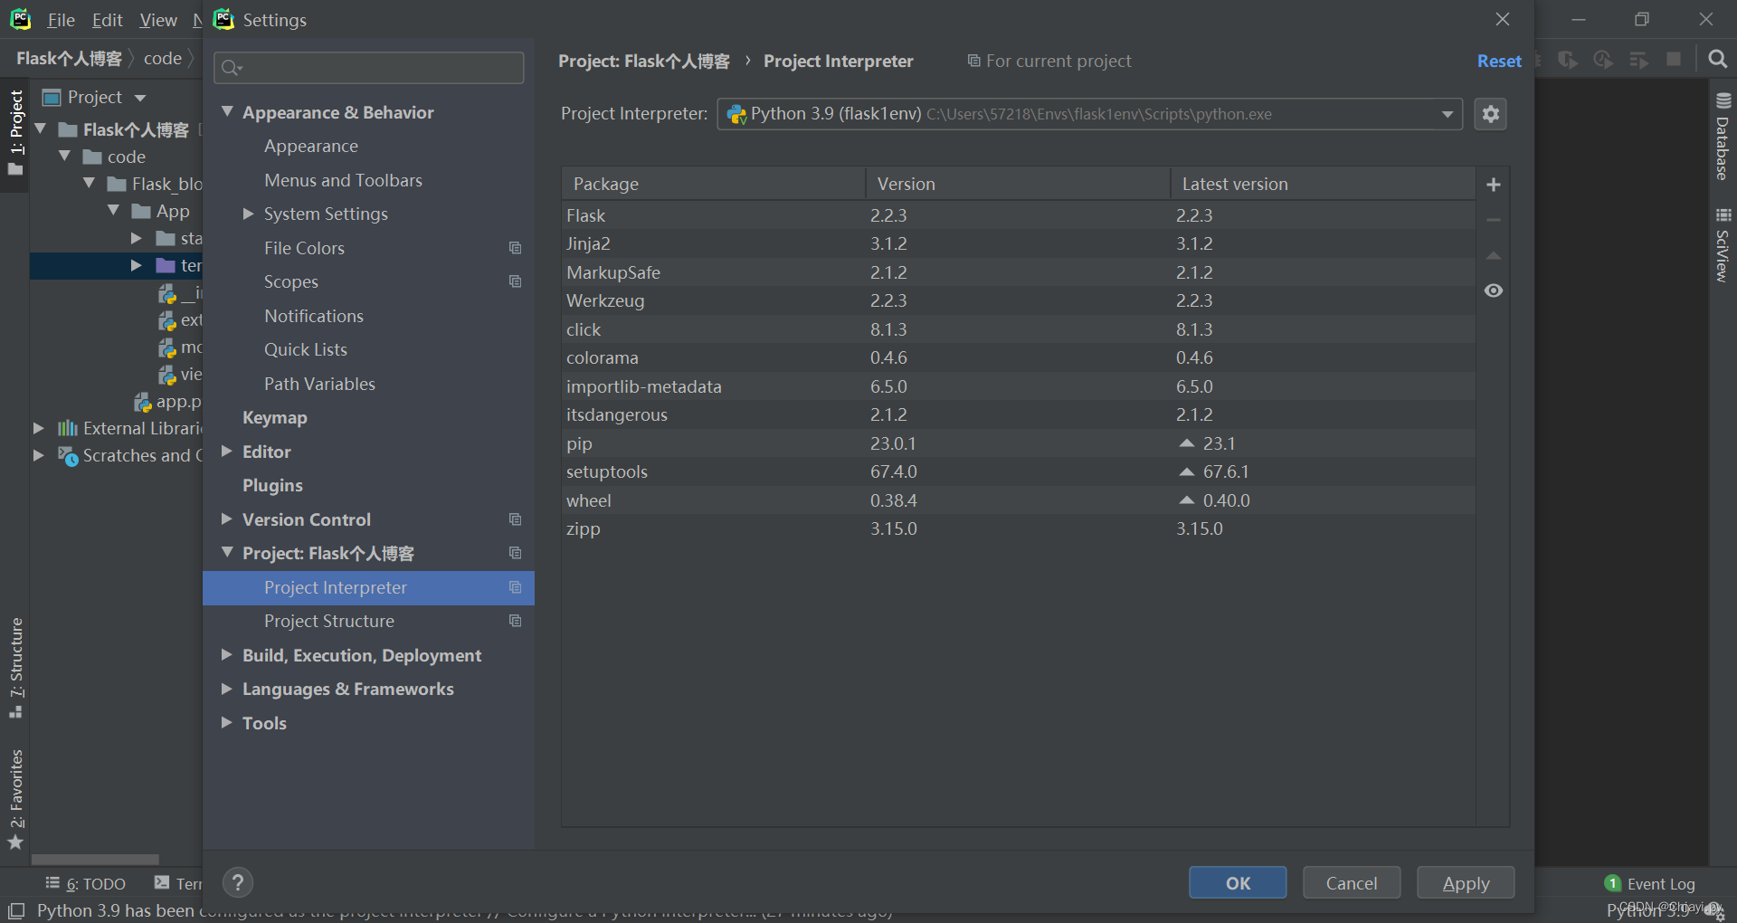Viewport: 1737px width, 923px height.
Task: Select the Werkzeug package row
Action: pyautogui.click(x=1018, y=300)
